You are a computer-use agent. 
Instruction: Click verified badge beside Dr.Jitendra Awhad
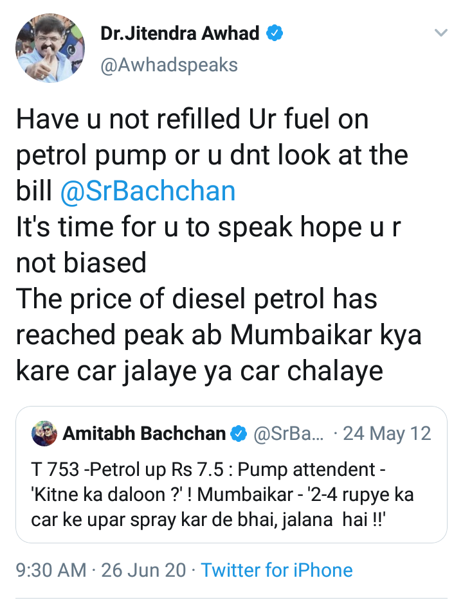point(275,33)
